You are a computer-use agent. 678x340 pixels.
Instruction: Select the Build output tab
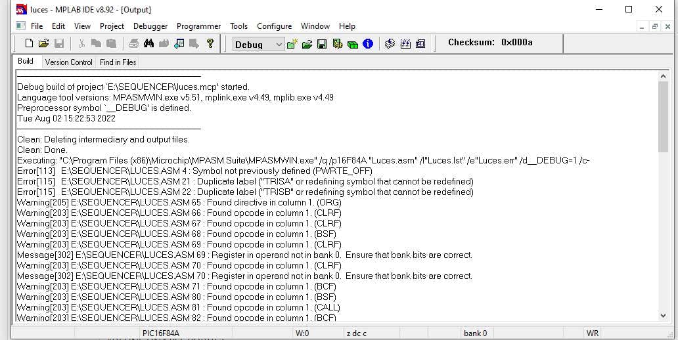coord(26,61)
